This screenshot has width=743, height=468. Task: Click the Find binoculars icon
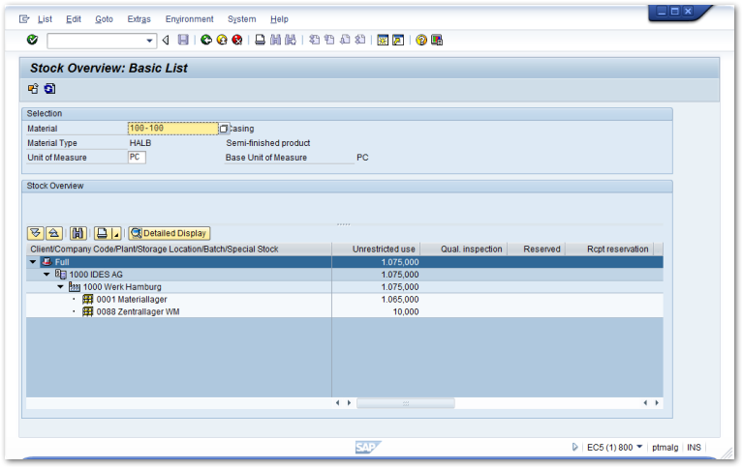coord(275,40)
